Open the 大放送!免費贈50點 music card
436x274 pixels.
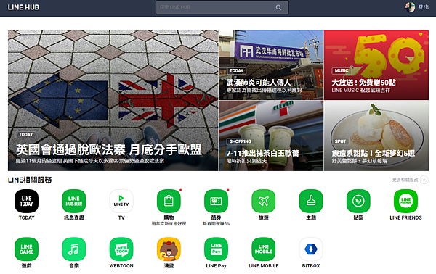[x=376, y=65]
